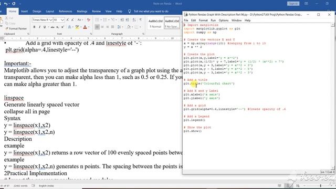Open the Help menu in IDLE editor

[x=247, y=20]
